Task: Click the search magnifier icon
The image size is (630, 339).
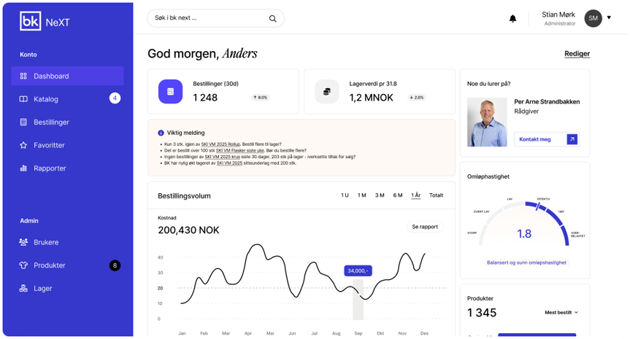Action: [273, 18]
